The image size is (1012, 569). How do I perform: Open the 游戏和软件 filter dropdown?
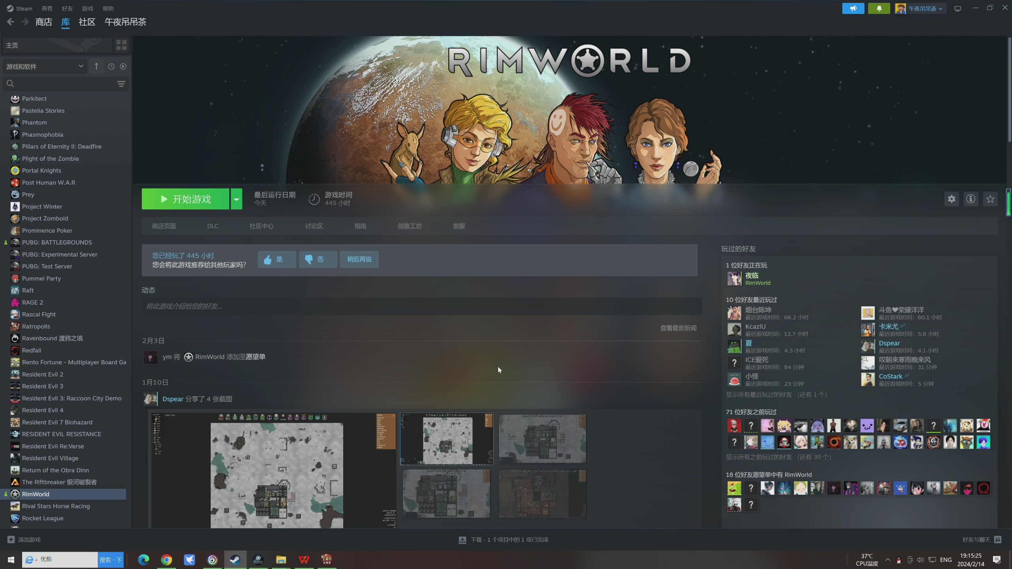pyautogui.click(x=45, y=66)
